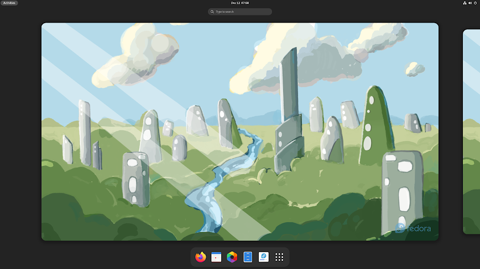The width and height of the screenshot is (480, 269).
Task: Show all applications grid
Action: 279,257
